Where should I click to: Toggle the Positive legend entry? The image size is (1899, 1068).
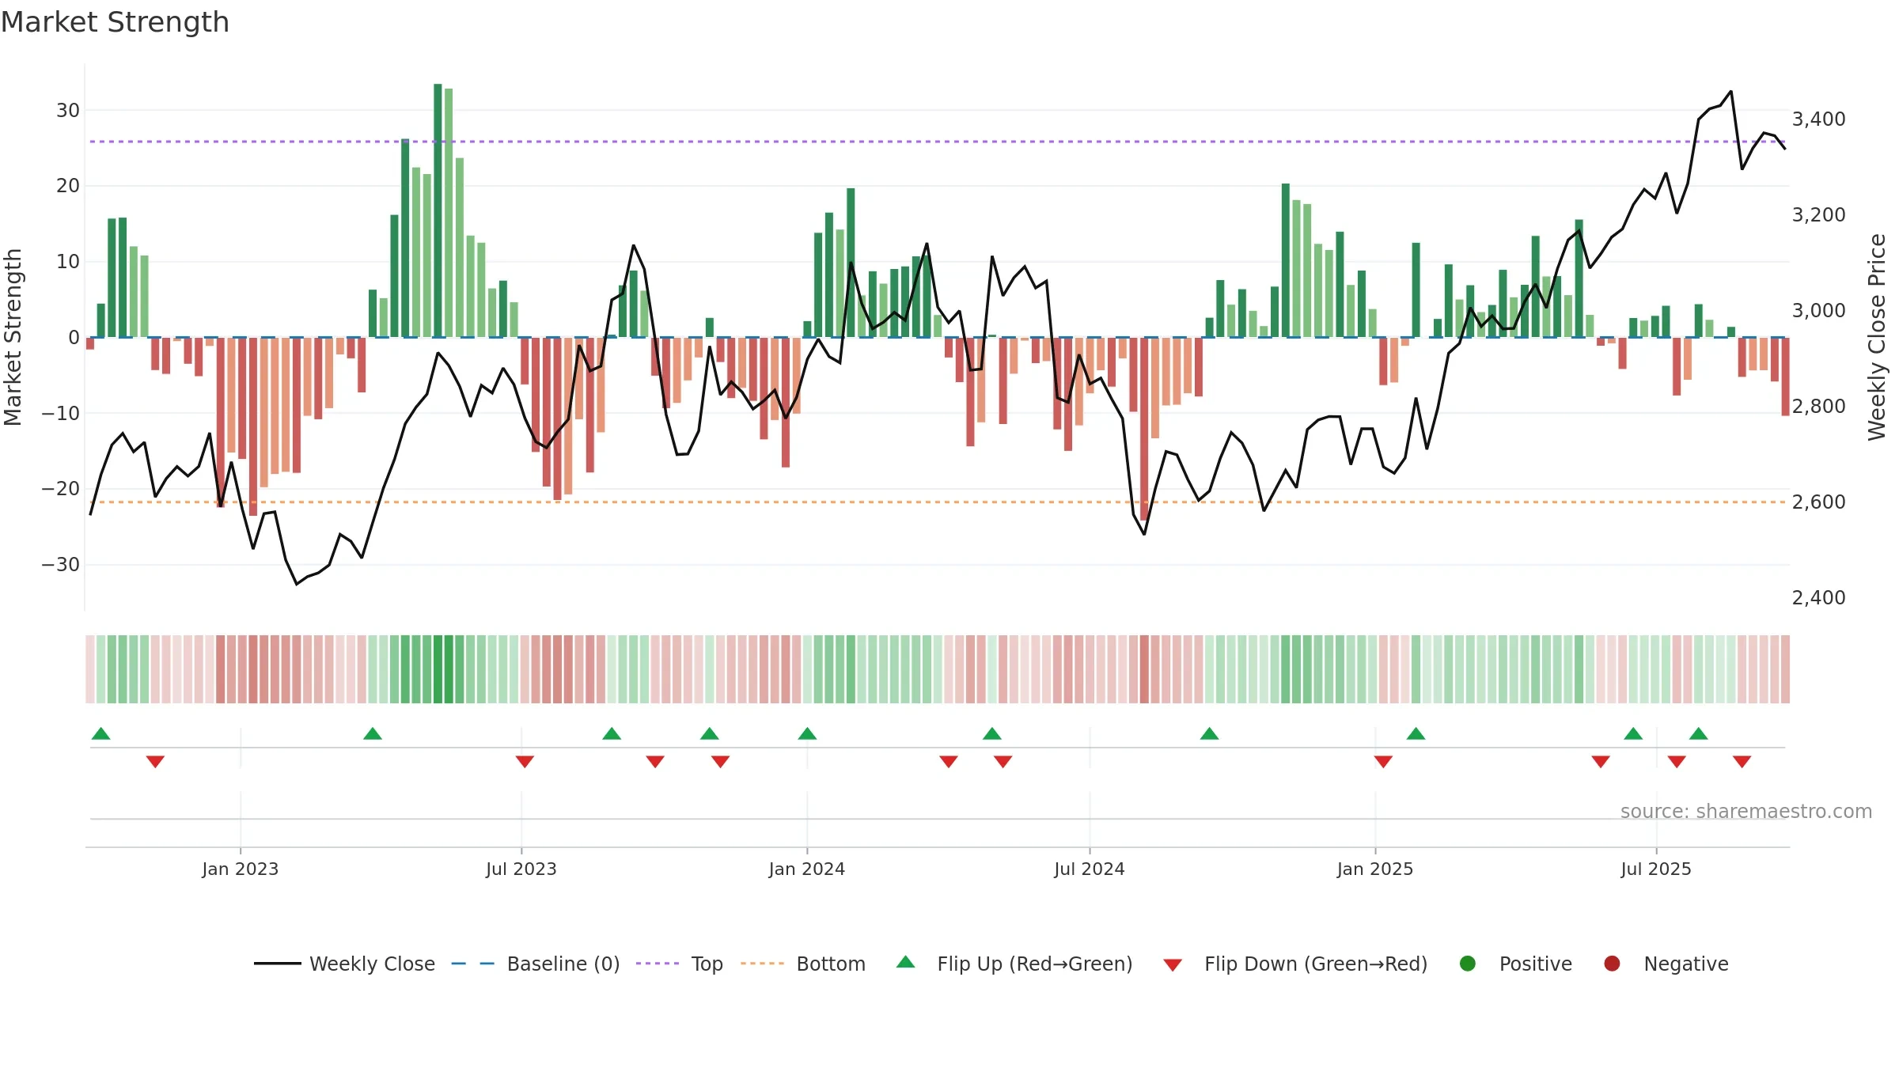[1515, 964]
